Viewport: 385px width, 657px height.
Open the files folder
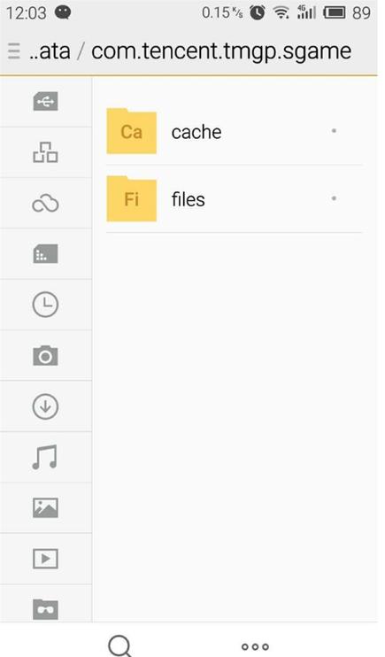coord(234,199)
